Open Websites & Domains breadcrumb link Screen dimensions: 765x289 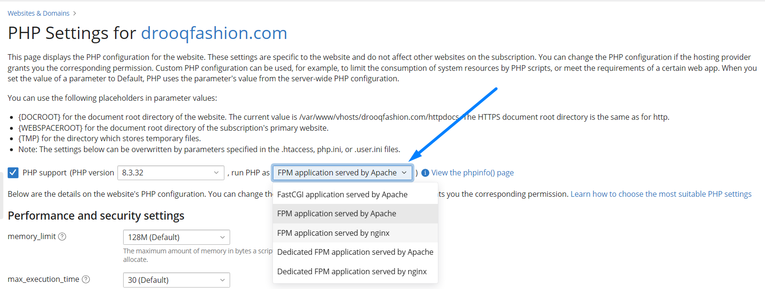coord(39,13)
